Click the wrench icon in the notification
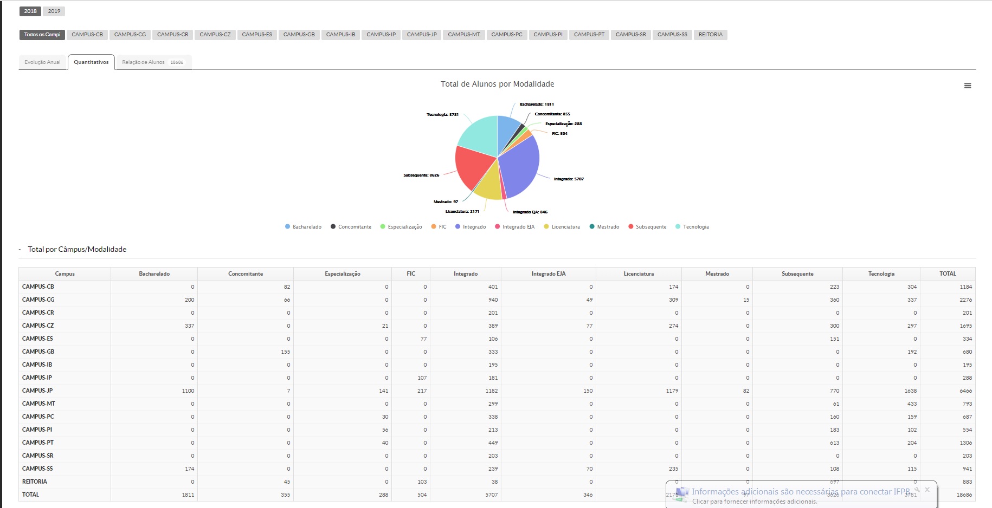The image size is (992, 508). tap(917, 490)
